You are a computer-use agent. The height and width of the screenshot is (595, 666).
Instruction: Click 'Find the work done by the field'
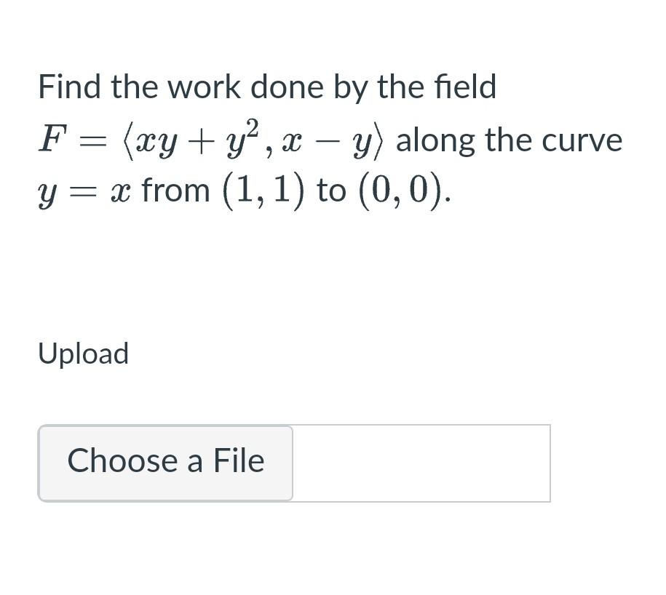(266, 86)
